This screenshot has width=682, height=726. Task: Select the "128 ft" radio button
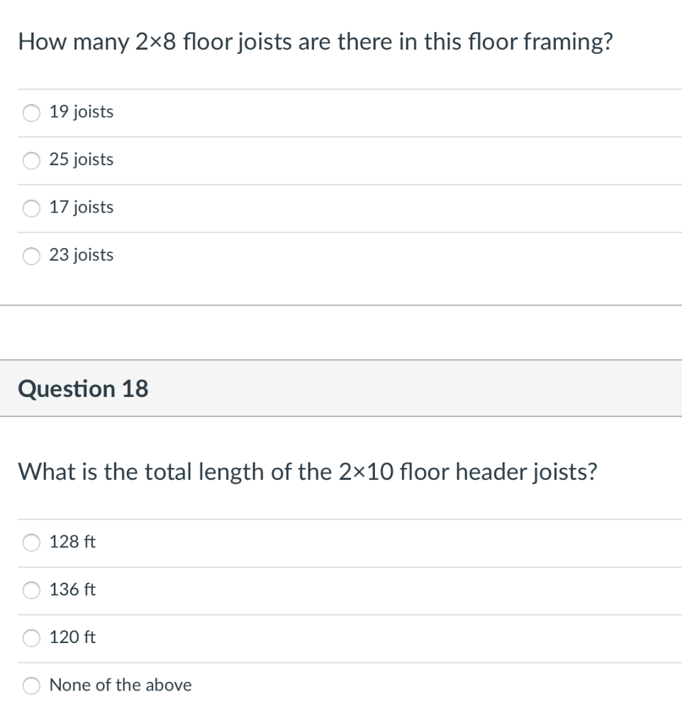tap(31, 542)
